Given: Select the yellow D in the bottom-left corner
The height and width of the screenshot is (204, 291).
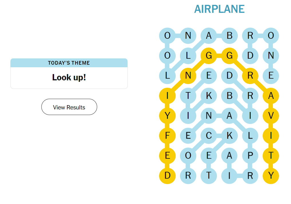Looking at the screenshot, I should pyautogui.click(x=167, y=176).
